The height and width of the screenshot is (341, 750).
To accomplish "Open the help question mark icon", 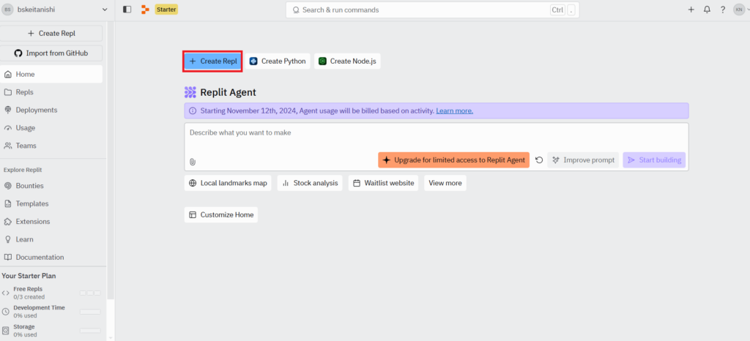I will (x=723, y=10).
